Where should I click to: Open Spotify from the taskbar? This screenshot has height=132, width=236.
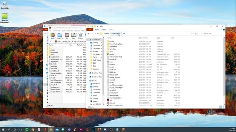coord(27,129)
